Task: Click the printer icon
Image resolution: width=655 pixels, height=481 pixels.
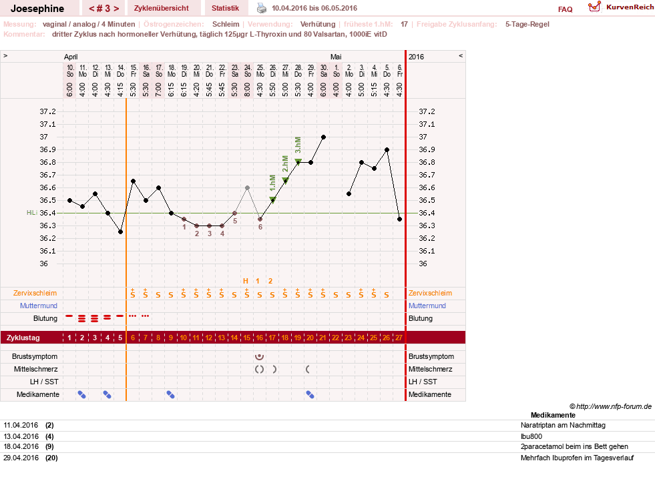Action: click(262, 8)
